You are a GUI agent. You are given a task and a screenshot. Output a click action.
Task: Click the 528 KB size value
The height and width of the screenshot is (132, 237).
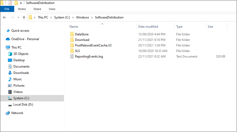220,56
